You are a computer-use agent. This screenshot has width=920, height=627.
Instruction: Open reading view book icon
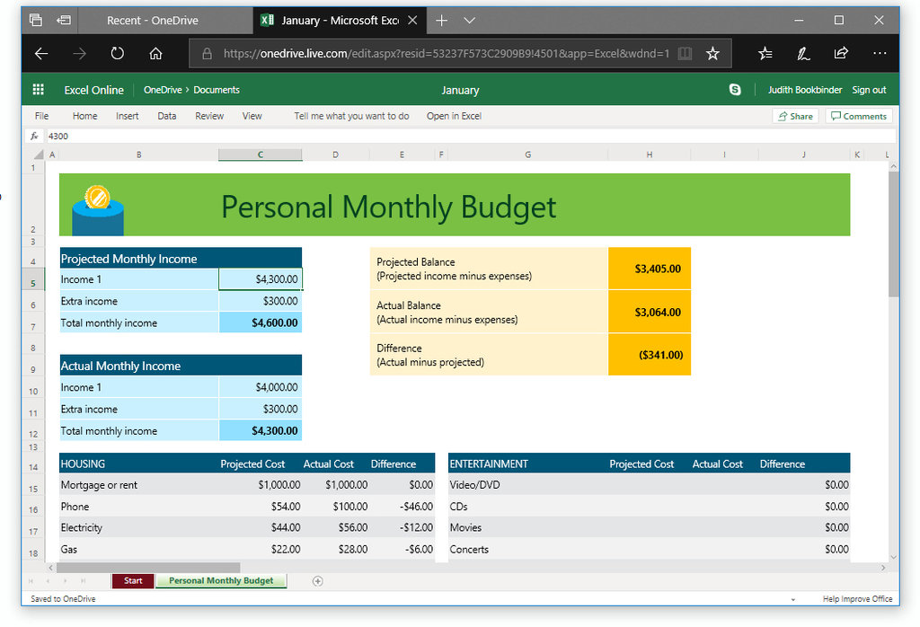tap(685, 53)
